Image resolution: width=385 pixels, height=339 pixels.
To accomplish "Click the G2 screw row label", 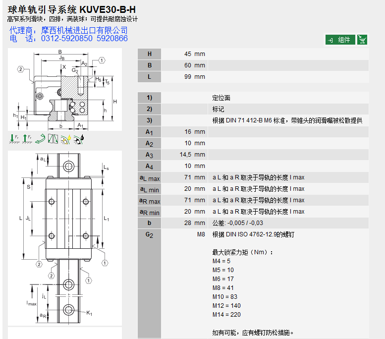I will [x=150, y=235].
